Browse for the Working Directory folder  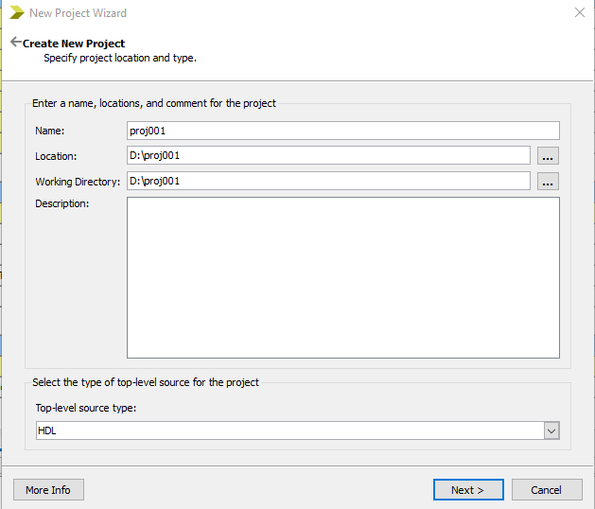[548, 182]
